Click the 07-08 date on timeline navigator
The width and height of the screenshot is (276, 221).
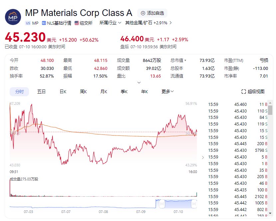tap(104, 212)
